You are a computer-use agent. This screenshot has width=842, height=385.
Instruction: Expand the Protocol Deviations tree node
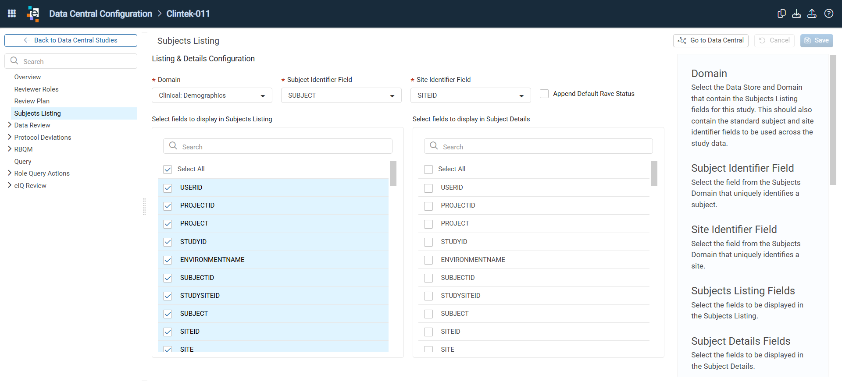coord(10,137)
